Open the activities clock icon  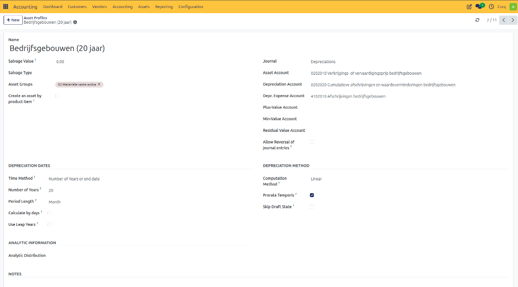pos(491,7)
